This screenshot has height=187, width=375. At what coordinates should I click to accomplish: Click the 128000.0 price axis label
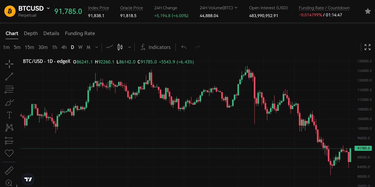[364, 61]
